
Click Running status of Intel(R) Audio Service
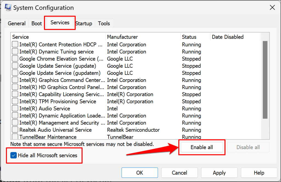pos(191,109)
